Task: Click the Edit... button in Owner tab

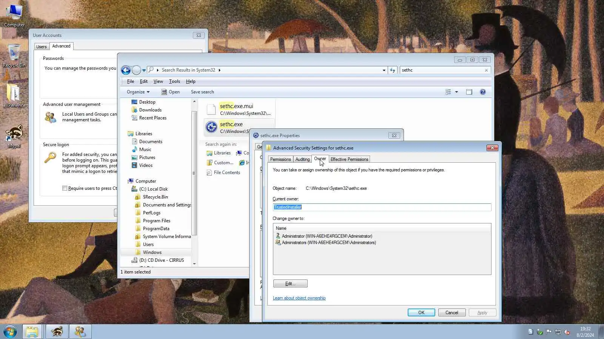Action: [x=290, y=284]
